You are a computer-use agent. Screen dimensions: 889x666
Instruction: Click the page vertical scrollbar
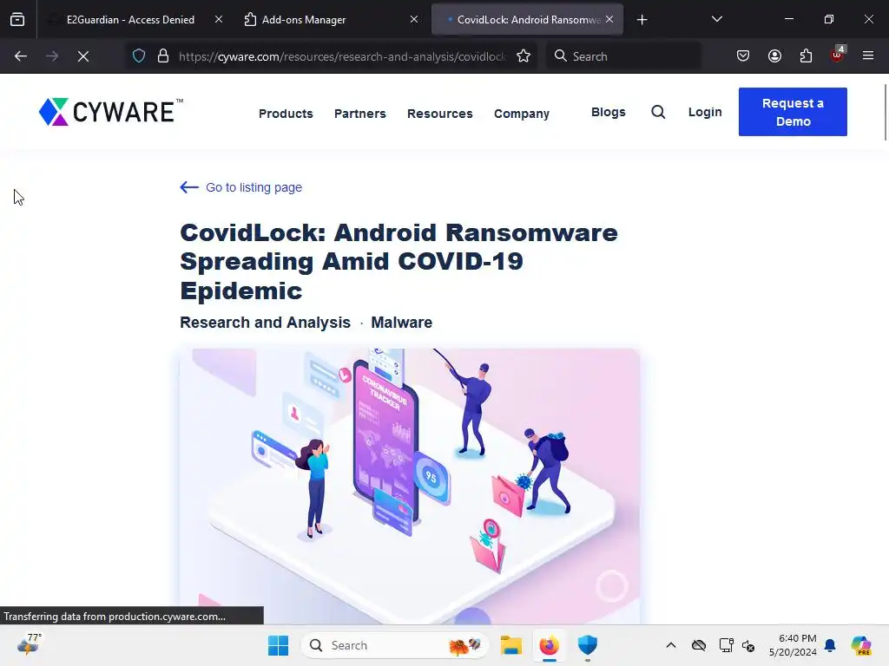[885, 112]
